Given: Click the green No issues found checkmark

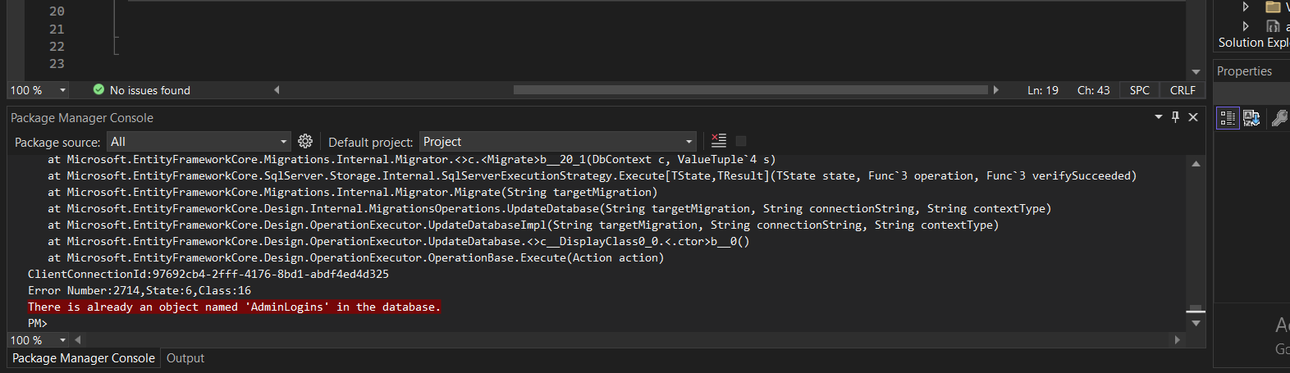Looking at the screenshot, I should point(98,90).
